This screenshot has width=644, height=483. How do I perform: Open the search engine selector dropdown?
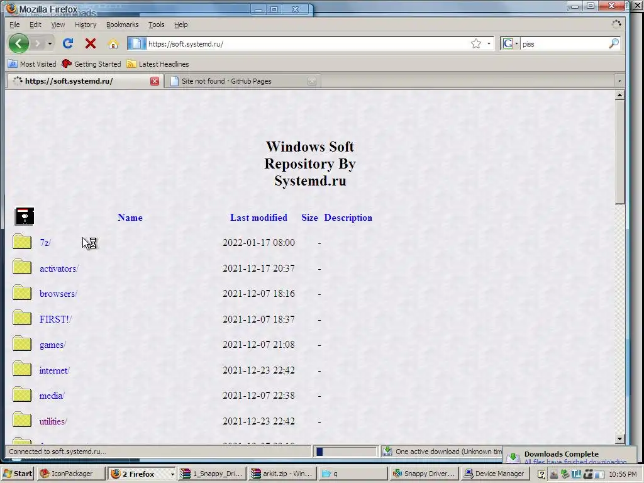(x=509, y=43)
